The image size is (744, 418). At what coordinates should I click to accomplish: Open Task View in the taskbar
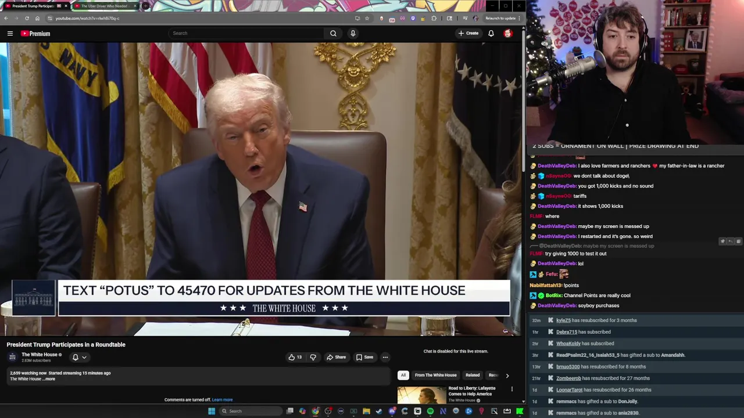290,411
